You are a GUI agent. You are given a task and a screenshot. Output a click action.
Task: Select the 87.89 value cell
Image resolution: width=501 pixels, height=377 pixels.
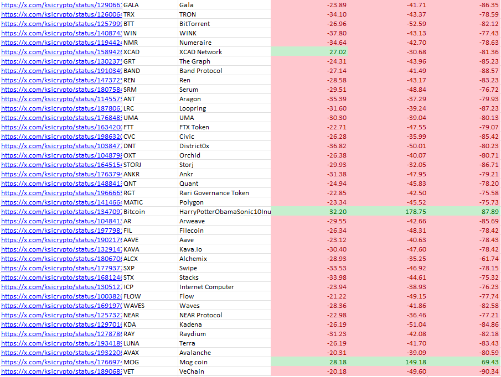(x=464, y=212)
